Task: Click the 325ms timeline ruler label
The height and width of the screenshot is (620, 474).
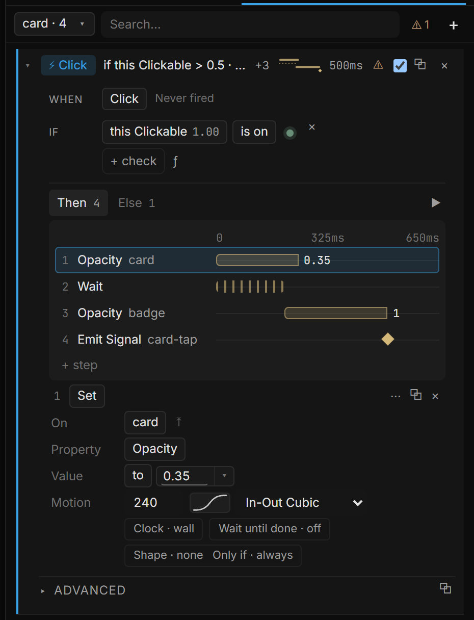Action: pyautogui.click(x=328, y=238)
